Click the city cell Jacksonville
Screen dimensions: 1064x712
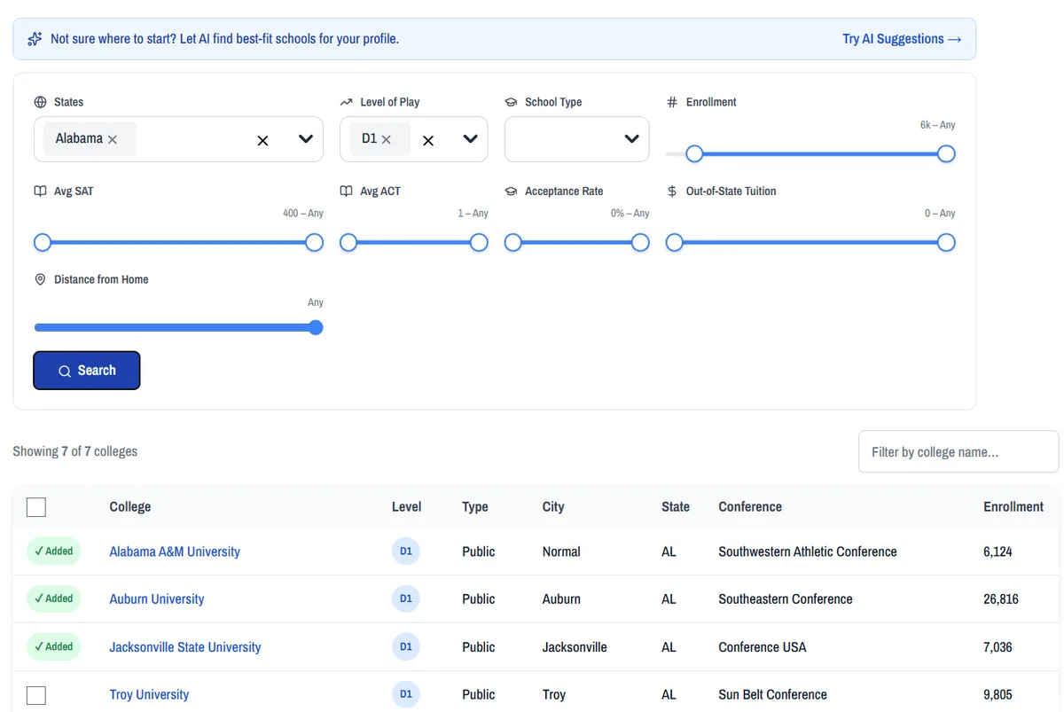[575, 647]
